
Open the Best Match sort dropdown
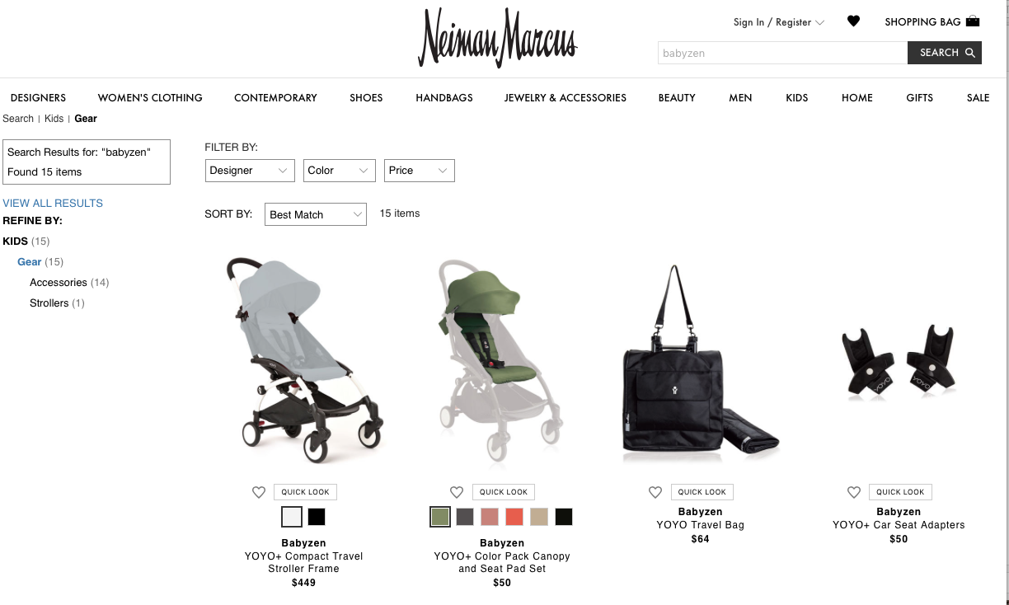tap(316, 214)
